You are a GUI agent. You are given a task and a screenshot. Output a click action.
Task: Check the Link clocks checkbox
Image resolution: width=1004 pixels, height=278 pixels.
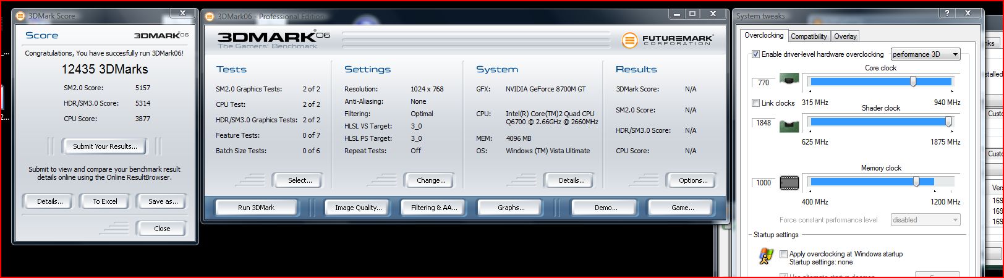pyautogui.click(x=755, y=103)
